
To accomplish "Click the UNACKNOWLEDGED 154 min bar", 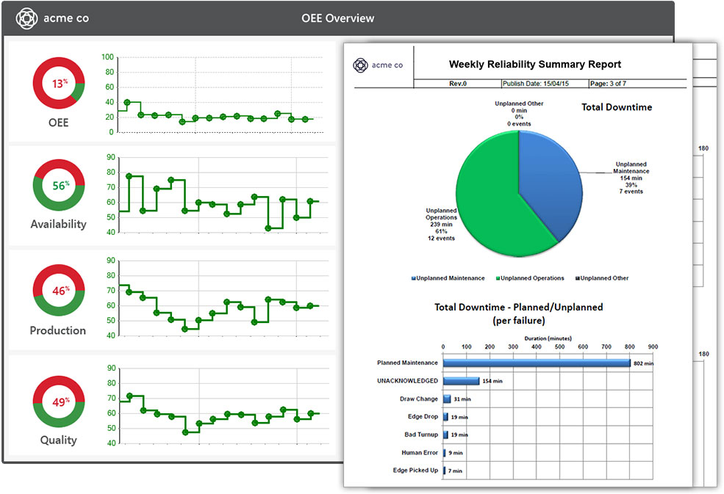I will pyautogui.click(x=461, y=381).
